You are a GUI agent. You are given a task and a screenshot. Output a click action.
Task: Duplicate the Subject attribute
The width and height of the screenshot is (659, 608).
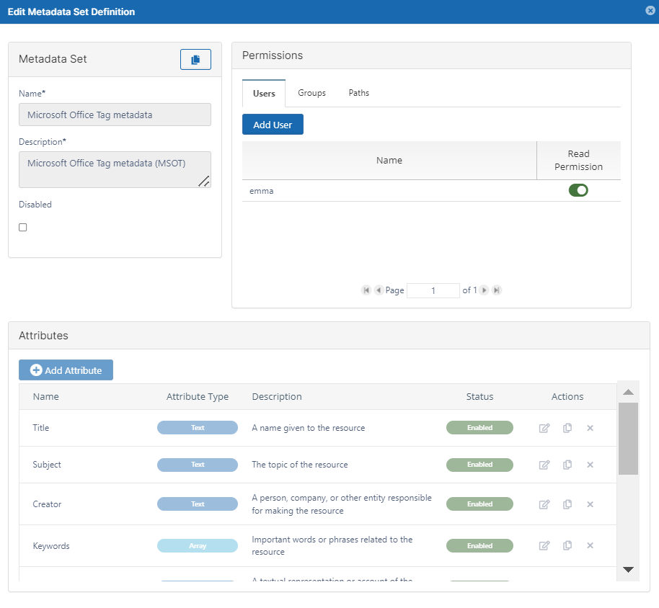[567, 465]
